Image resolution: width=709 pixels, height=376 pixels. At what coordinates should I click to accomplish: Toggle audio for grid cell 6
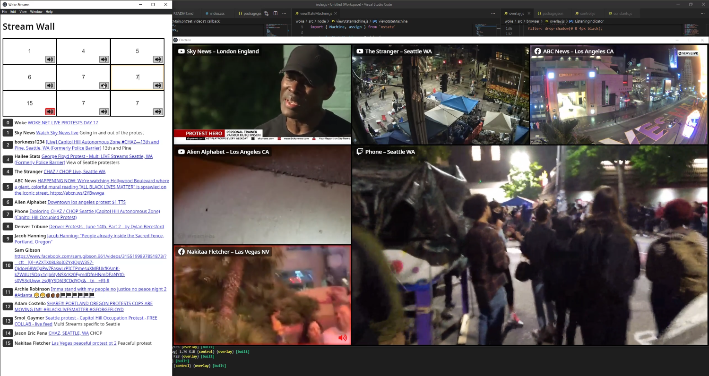tap(49, 85)
